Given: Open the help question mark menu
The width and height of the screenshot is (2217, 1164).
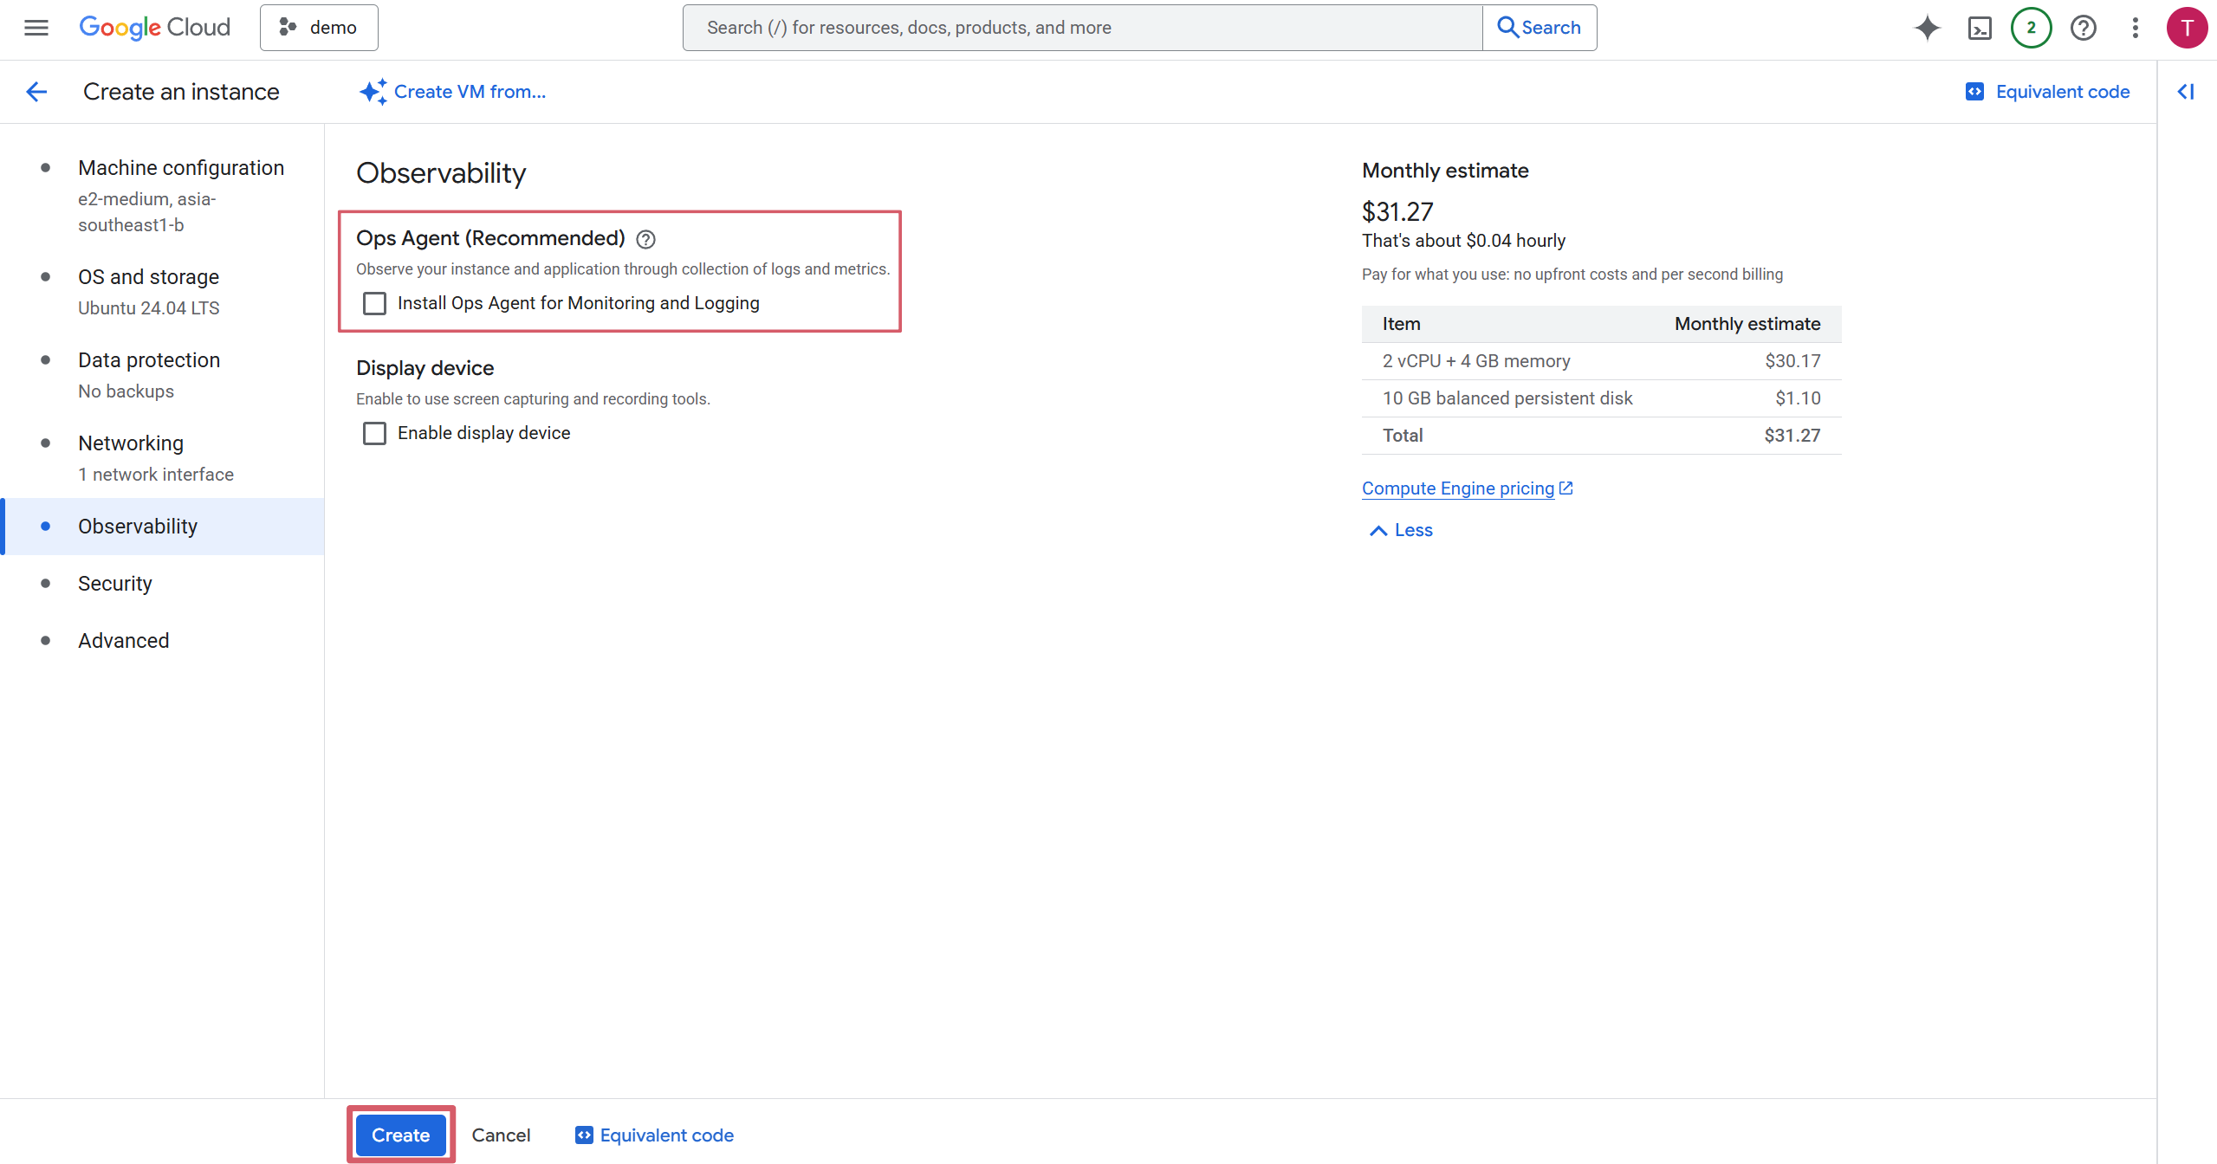Looking at the screenshot, I should point(2083,28).
